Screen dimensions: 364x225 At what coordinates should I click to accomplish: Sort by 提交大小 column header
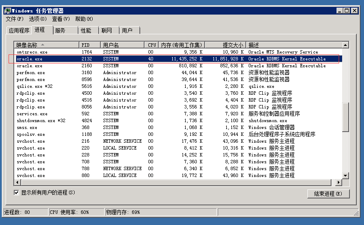(x=225, y=45)
